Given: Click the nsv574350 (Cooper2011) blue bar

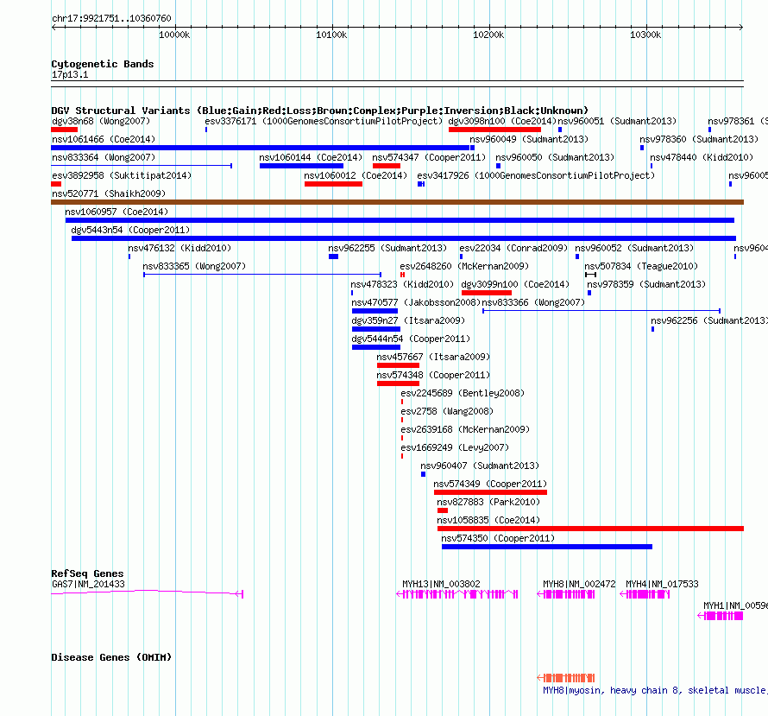Looking at the screenshot, I should pyautogui.click(x=547, y=547).
